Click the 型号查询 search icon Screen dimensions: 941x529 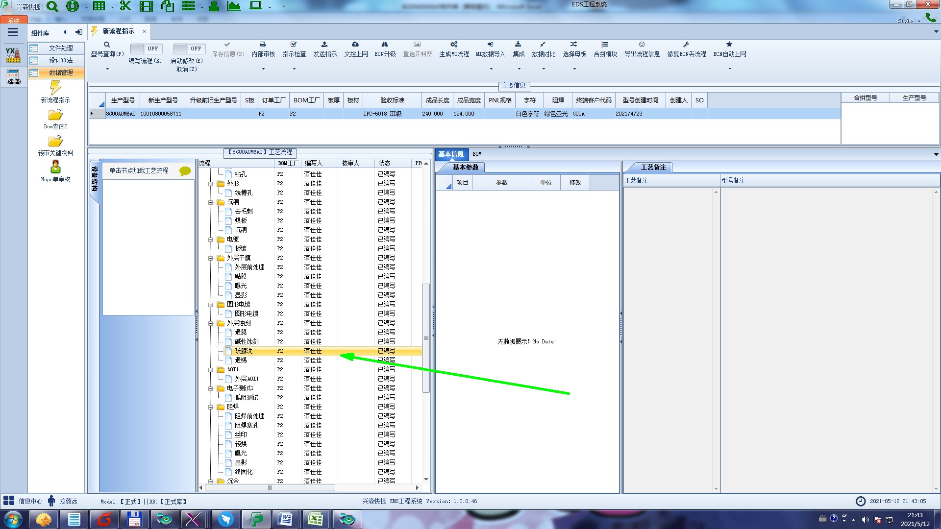[x=107, y=45]
